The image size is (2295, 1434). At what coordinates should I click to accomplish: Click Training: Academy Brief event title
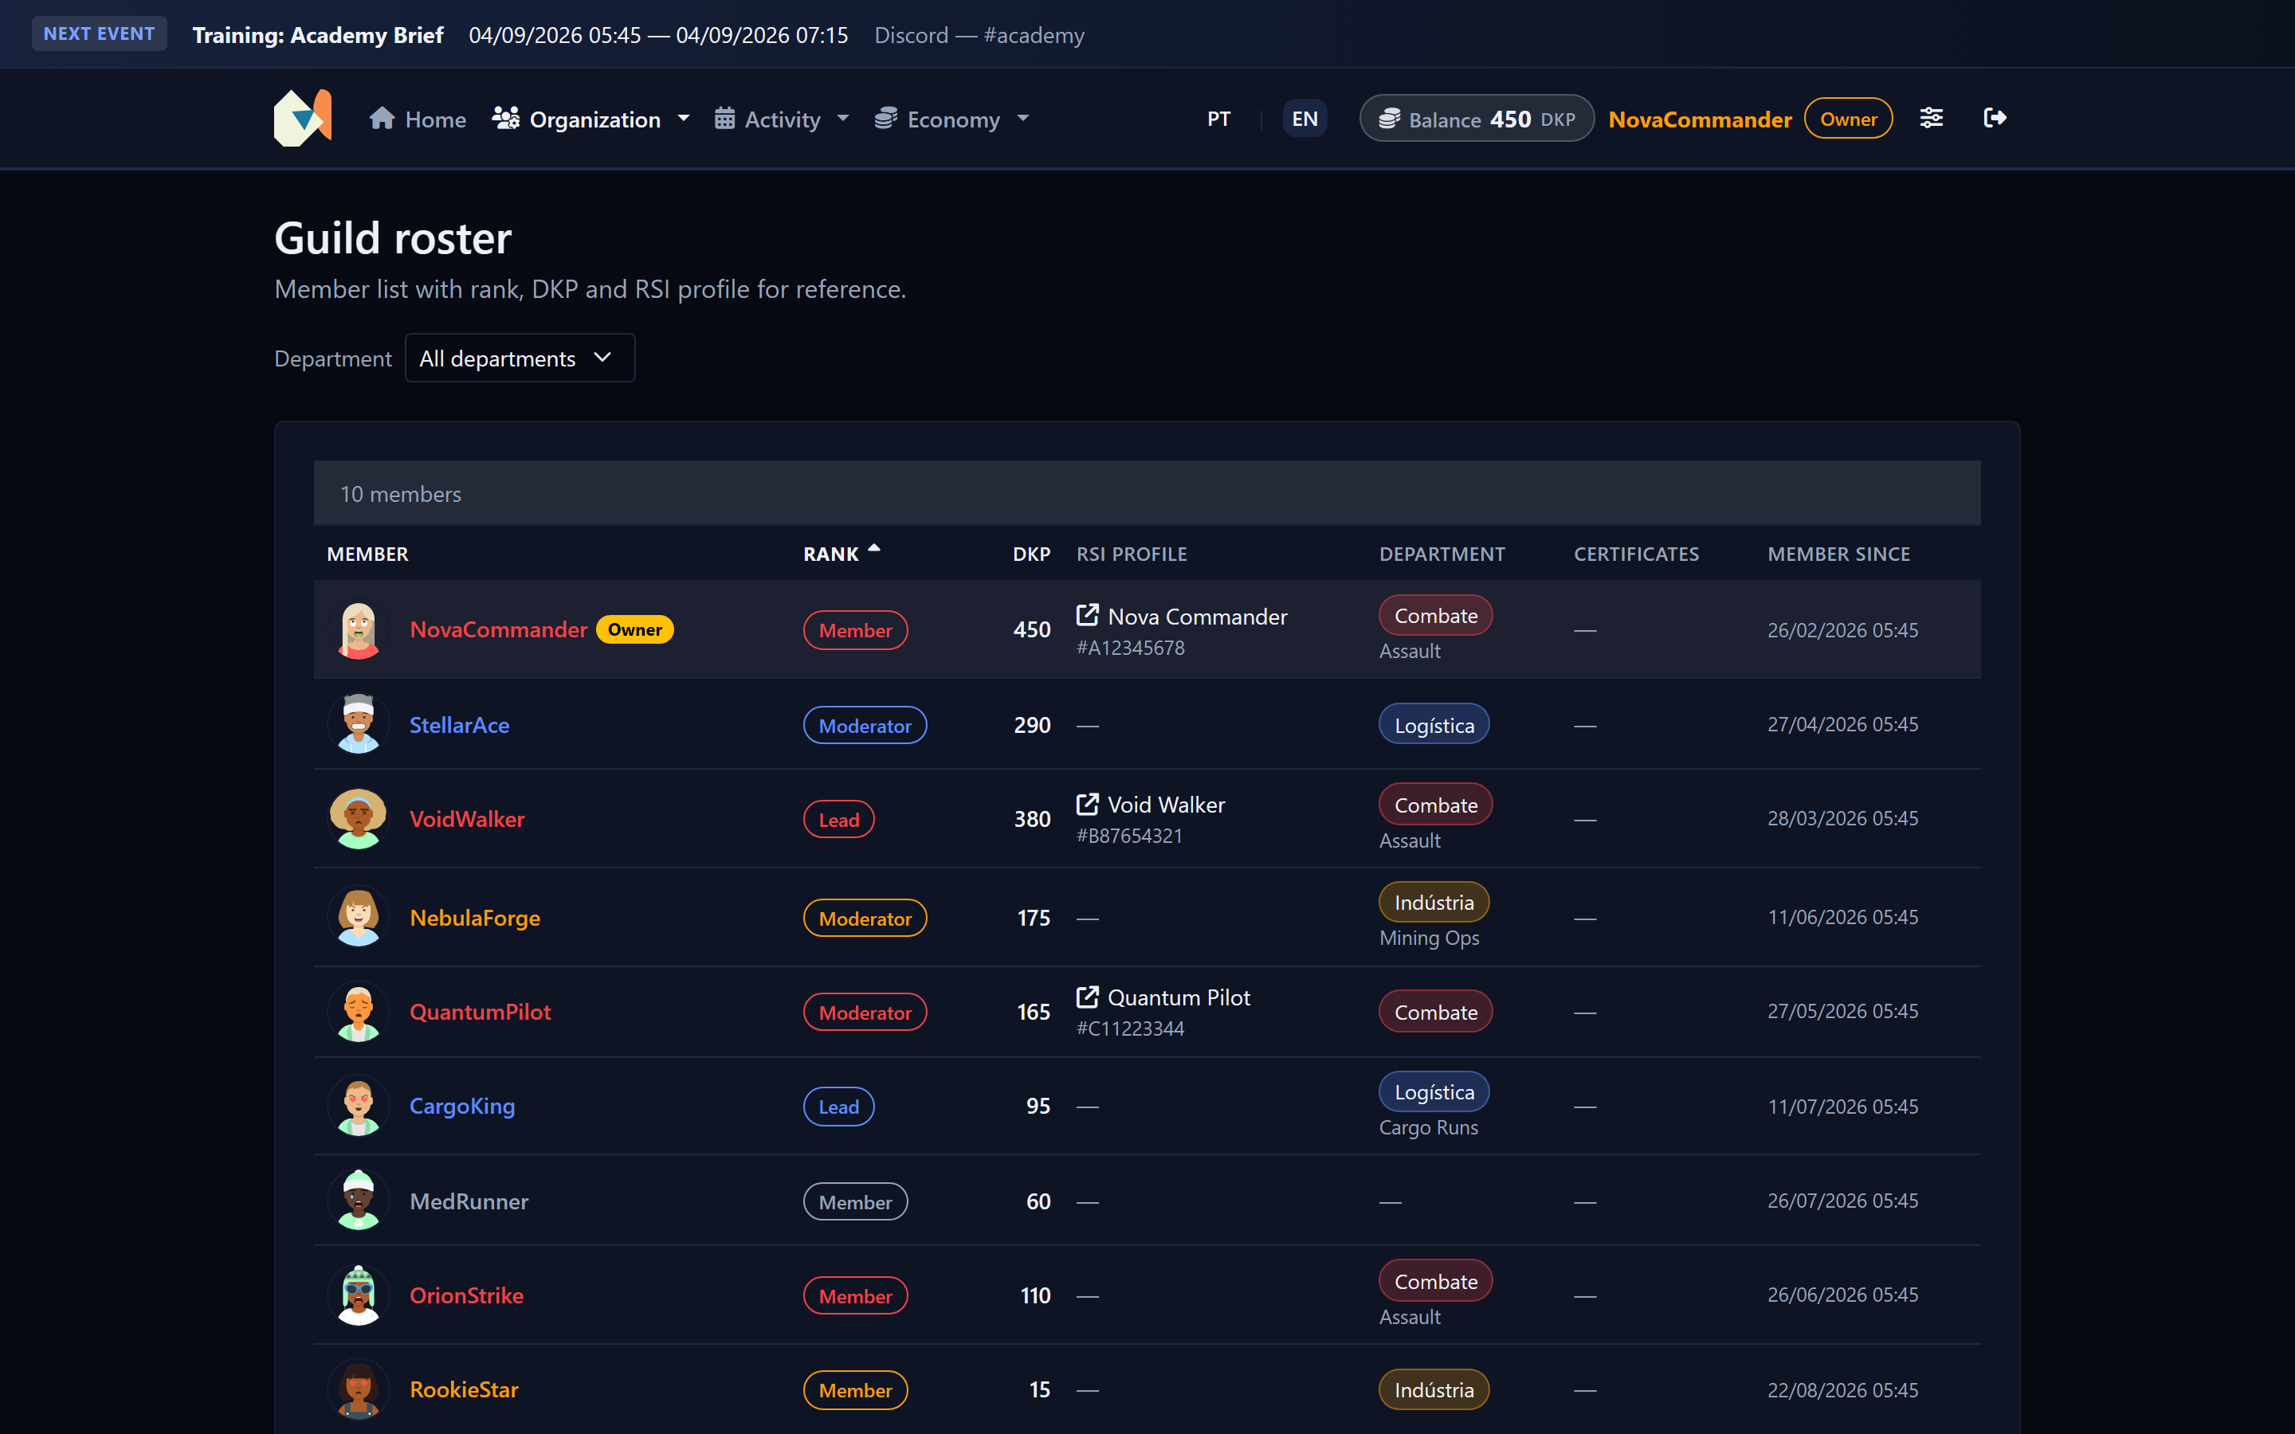[x=318, y=35]
